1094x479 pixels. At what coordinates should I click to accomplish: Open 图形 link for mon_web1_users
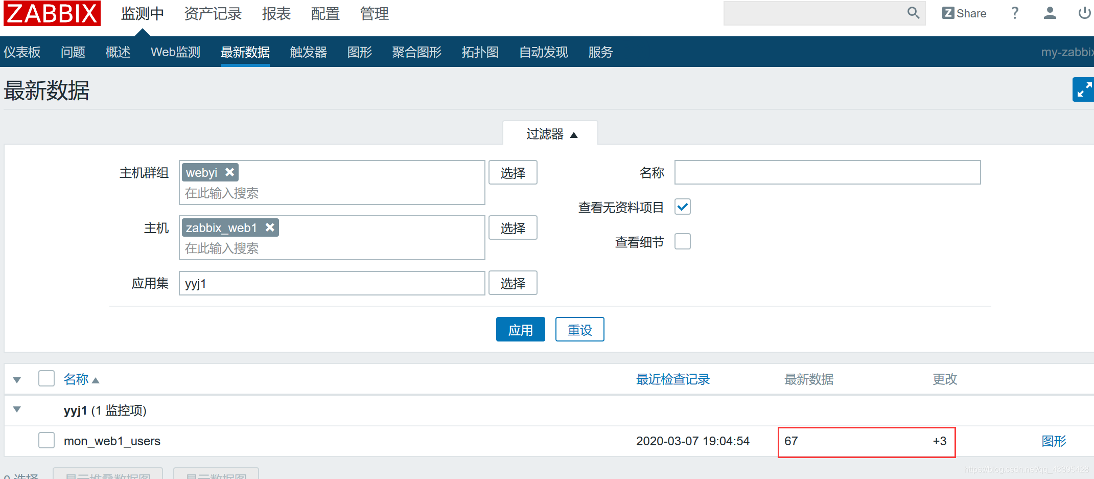[x=1054, y=441]
